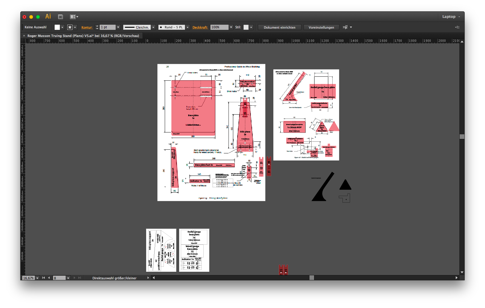485x308 pixels.
Task: Click the Dokument einrichten button
Action: 280,27
